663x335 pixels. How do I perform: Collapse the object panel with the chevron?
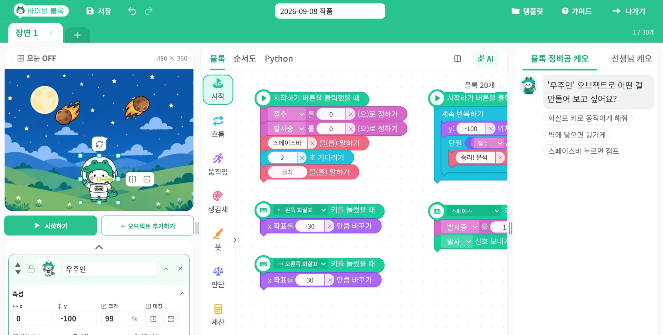(99, 247)
